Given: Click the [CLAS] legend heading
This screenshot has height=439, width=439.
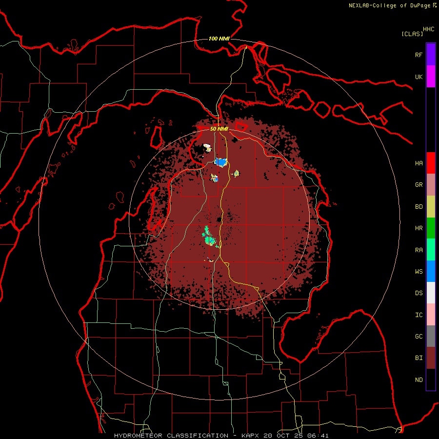Looking at the screenshot, I should tap(412, 34).
